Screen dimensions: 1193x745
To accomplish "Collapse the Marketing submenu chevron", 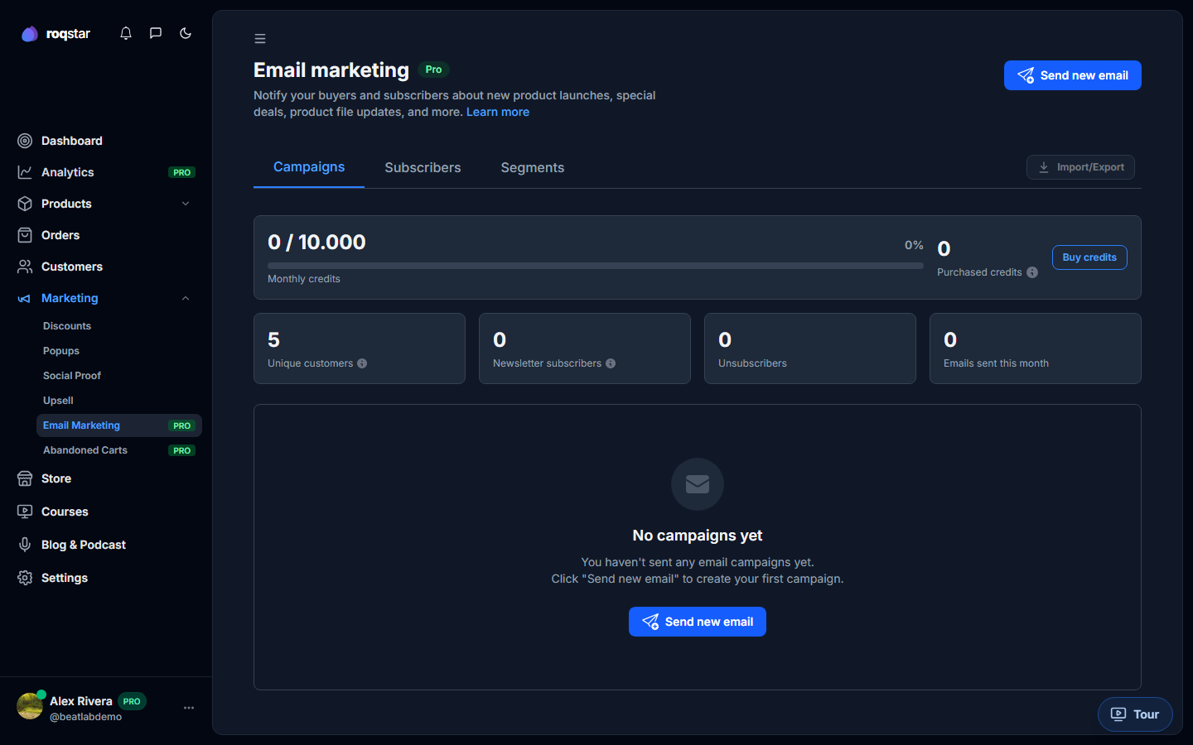I will pos(186,298).
